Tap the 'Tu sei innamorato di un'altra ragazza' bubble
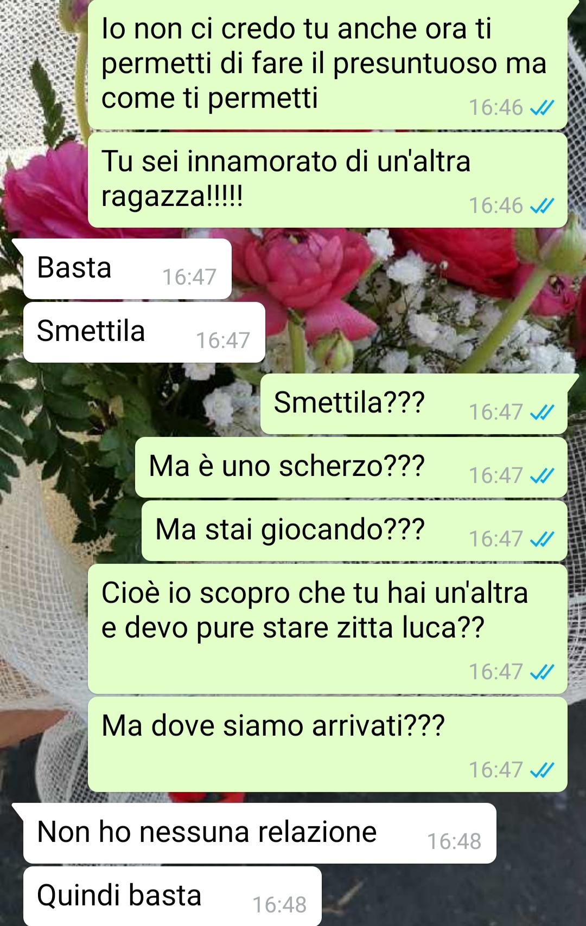 point(328,180)
